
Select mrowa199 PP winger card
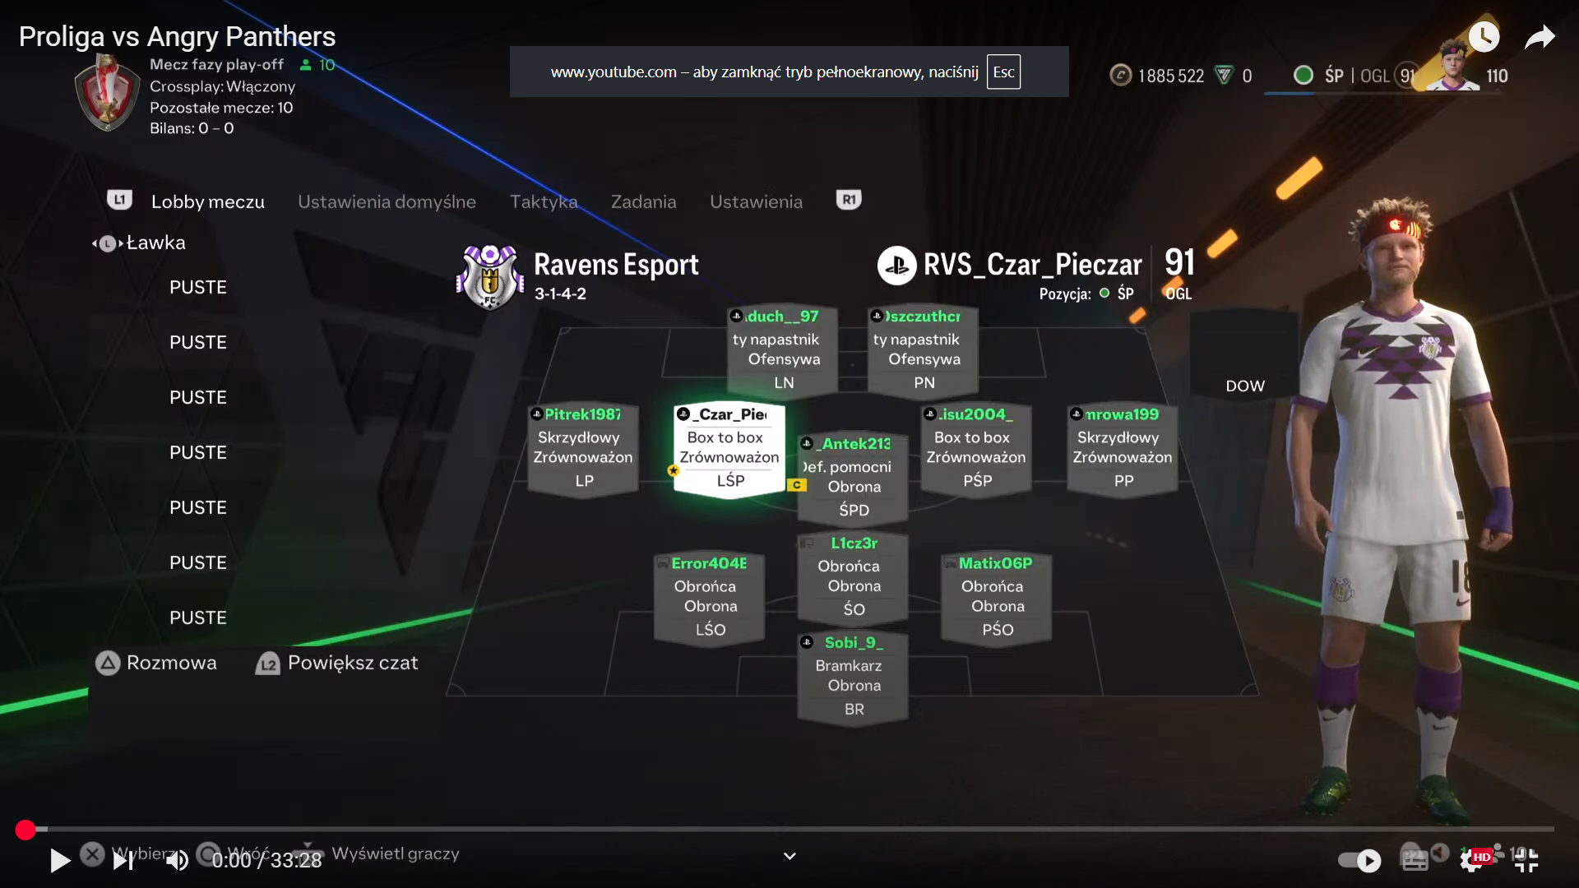point(1123,449)
